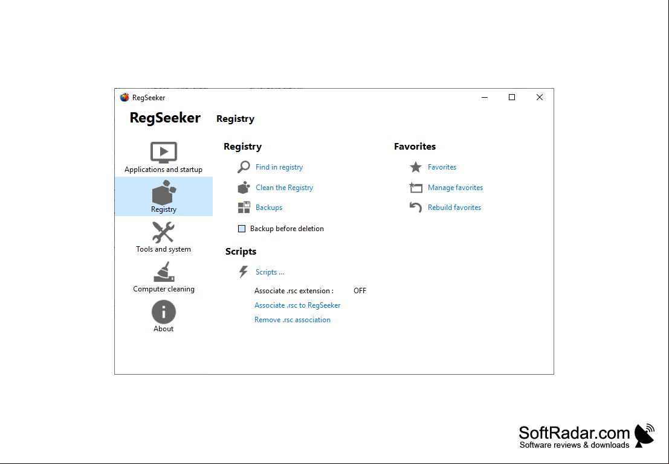Viewport: 669px width, 464px height.
Task: Open the Clean the Registry link
Action: 284,188
